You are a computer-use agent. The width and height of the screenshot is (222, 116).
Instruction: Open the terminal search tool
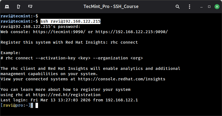(x=177, y=6)
